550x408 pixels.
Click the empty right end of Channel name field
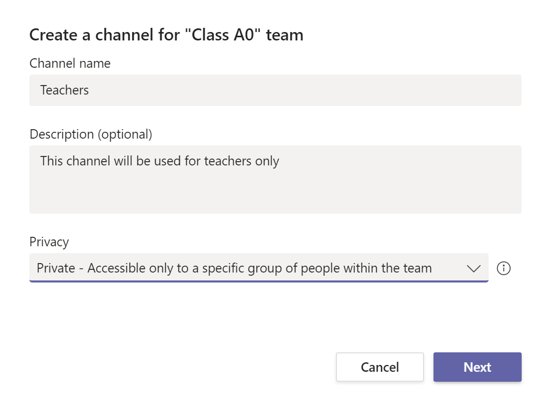click(x=472, y=90)
